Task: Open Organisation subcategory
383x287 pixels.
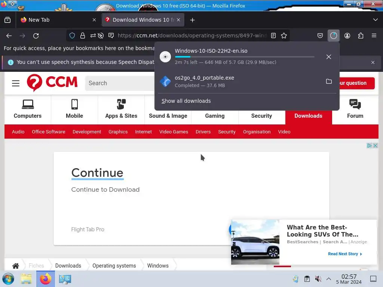Action: [257, 132]
